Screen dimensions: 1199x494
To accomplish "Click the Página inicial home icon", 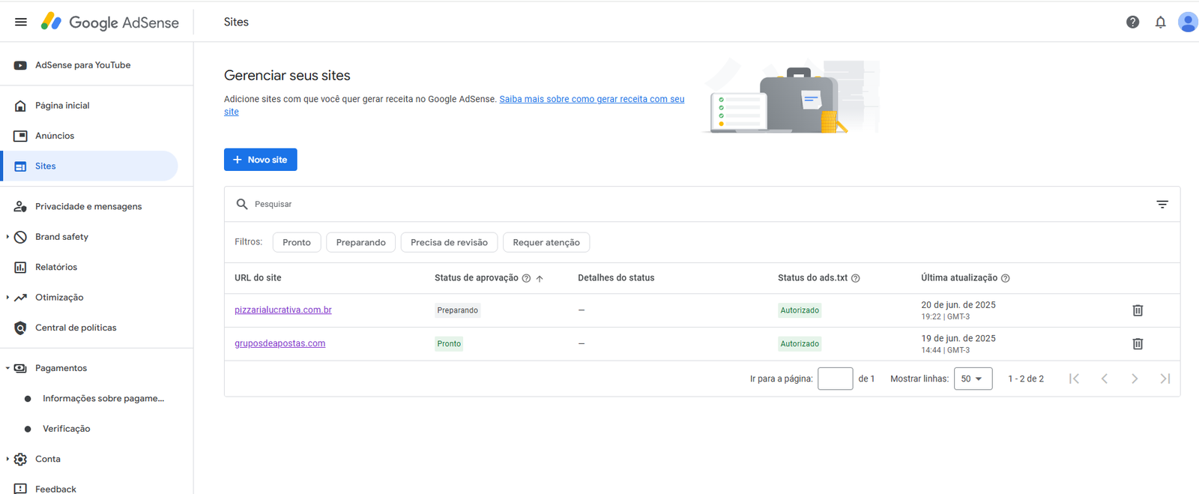I will pos(20,106).
